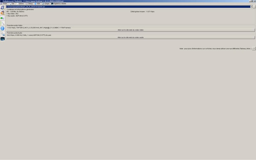Open the Debug menu
Image resolution: width=256 pixels, height=160 pixels.
(x=29, y=4)
